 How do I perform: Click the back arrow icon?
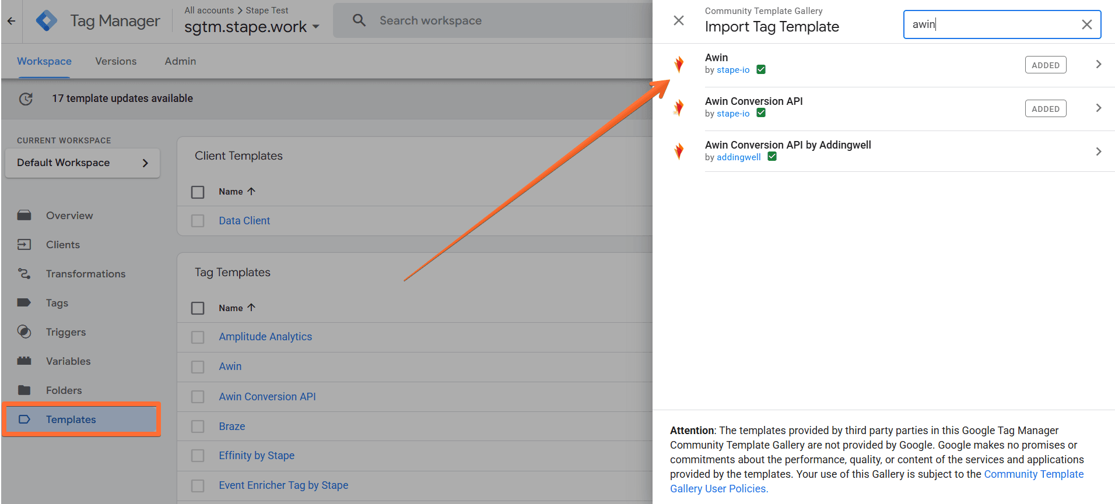pos(11,21)
